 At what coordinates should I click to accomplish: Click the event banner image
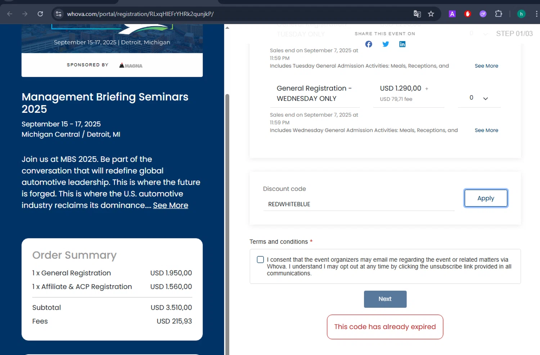click(112, 39)
